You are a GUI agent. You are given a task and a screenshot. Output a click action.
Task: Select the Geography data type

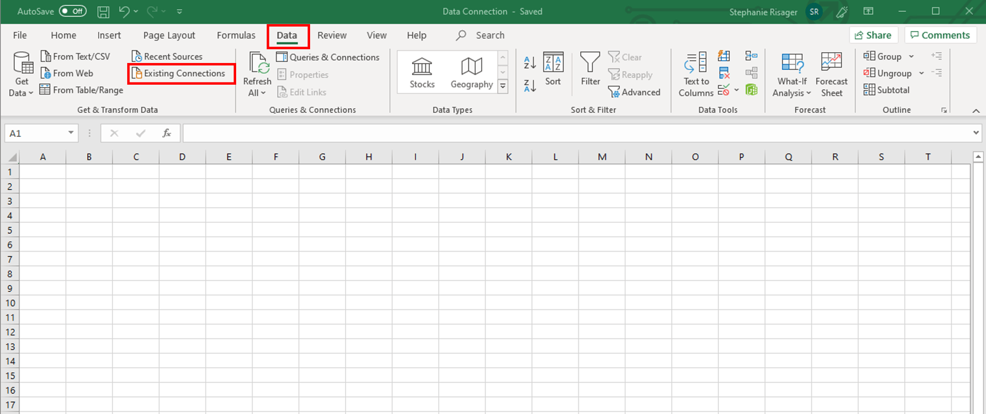(x=471, y=73)
